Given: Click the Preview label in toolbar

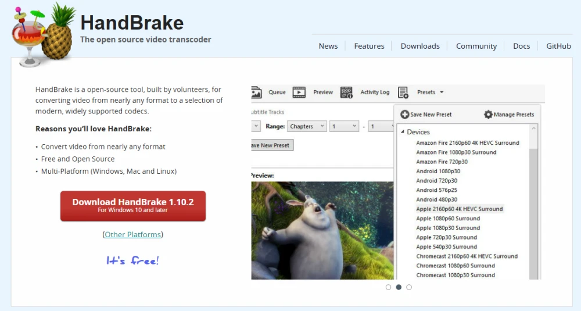Looking at the screenshot, I should click(x=323, y=92).
